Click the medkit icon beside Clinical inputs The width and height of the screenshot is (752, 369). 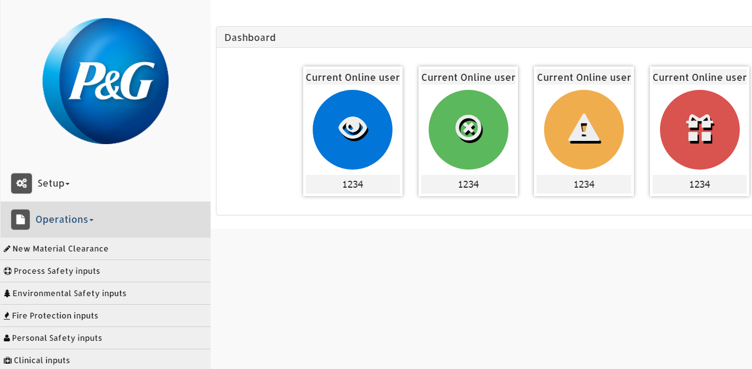pyautogui.click(x=7, y=360)
